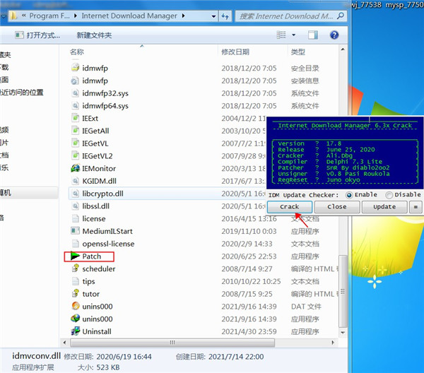Select the Disable update checker radio

pos(389,195)
